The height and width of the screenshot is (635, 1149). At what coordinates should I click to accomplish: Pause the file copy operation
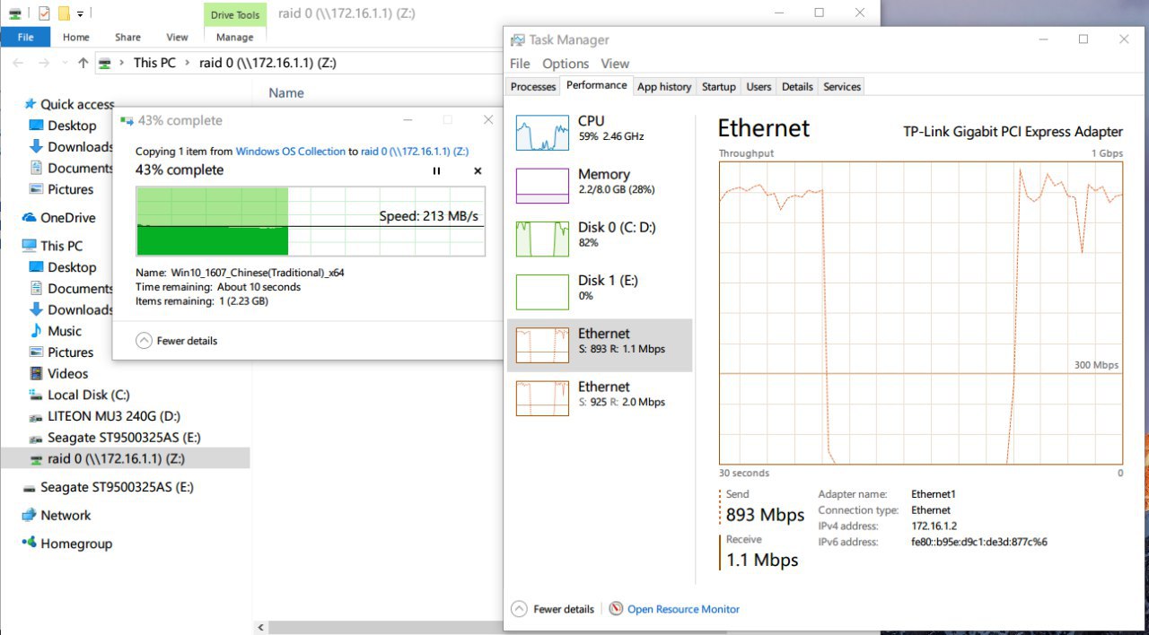tap(436, 170)
